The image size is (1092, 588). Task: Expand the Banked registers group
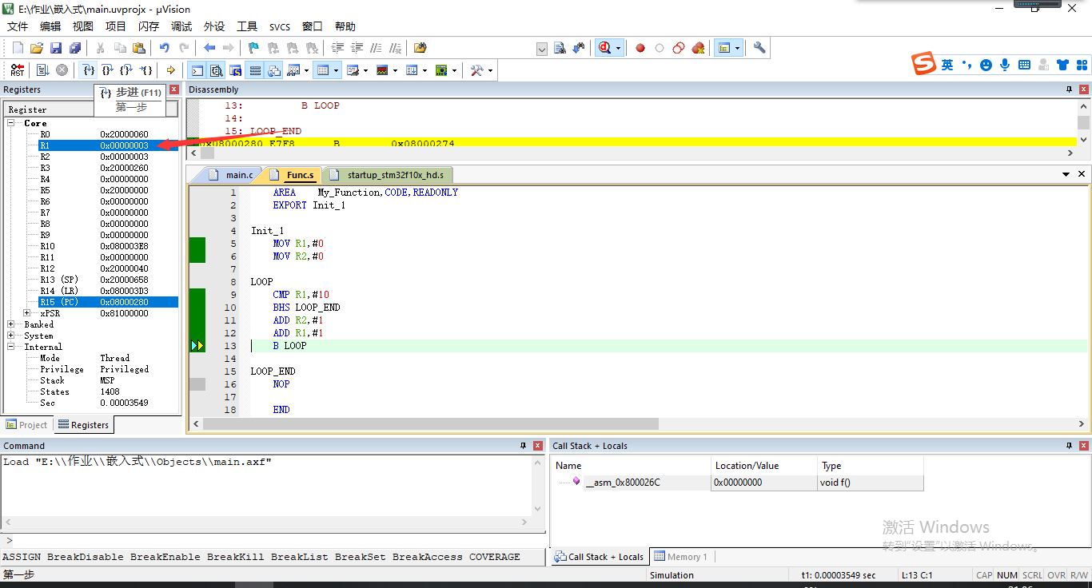[x=11, y=324]
